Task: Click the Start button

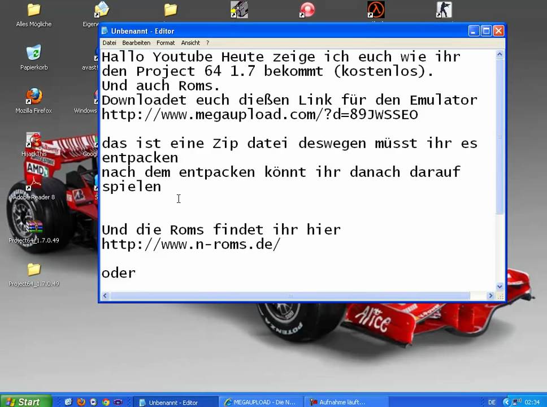Action: coord(26,402)
